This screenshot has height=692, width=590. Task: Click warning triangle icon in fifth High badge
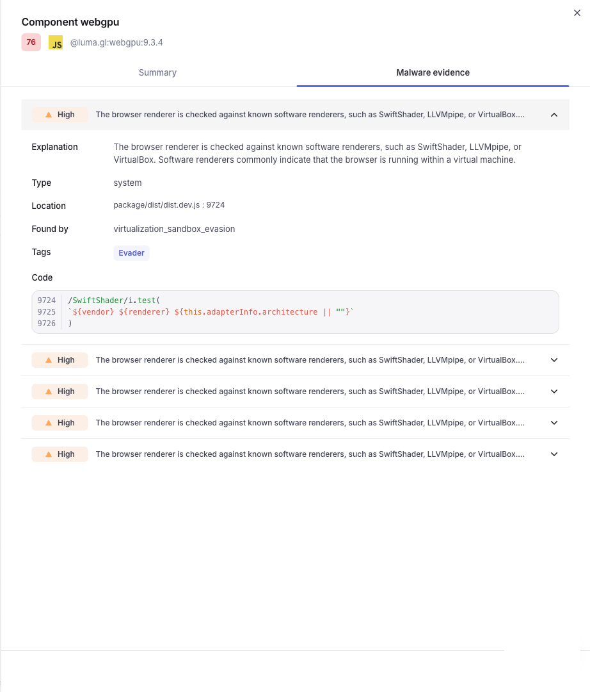pos(49,454)
